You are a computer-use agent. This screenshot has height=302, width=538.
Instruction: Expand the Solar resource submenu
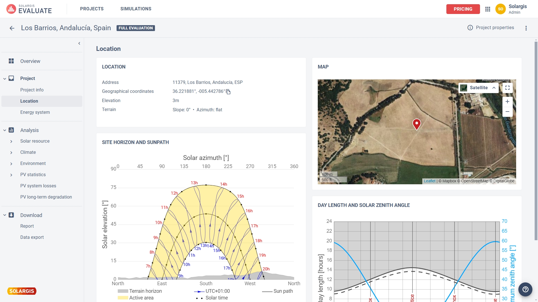(11, 141)
